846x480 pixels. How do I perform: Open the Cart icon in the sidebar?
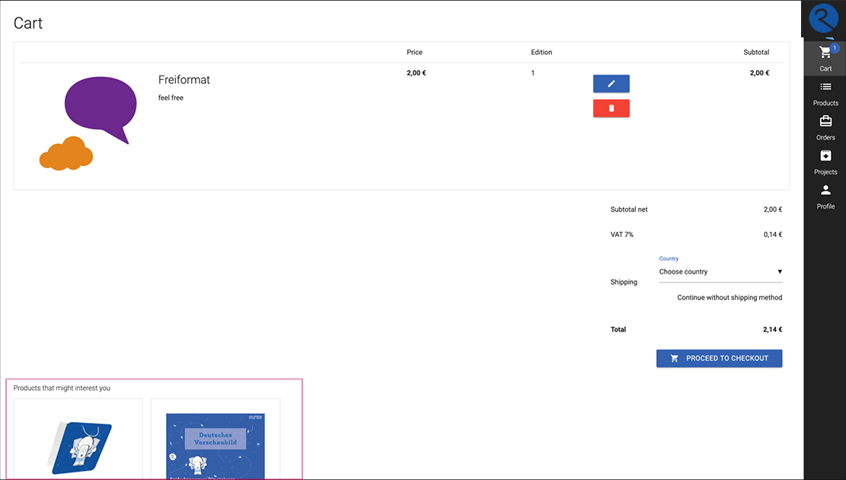click(x=825, y=53)
